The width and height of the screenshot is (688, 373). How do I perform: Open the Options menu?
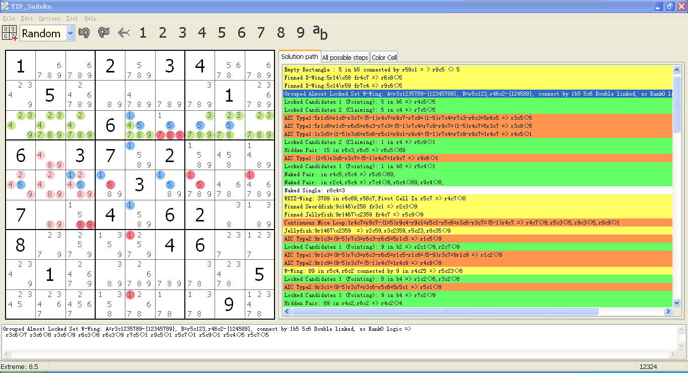click(49, 19)
